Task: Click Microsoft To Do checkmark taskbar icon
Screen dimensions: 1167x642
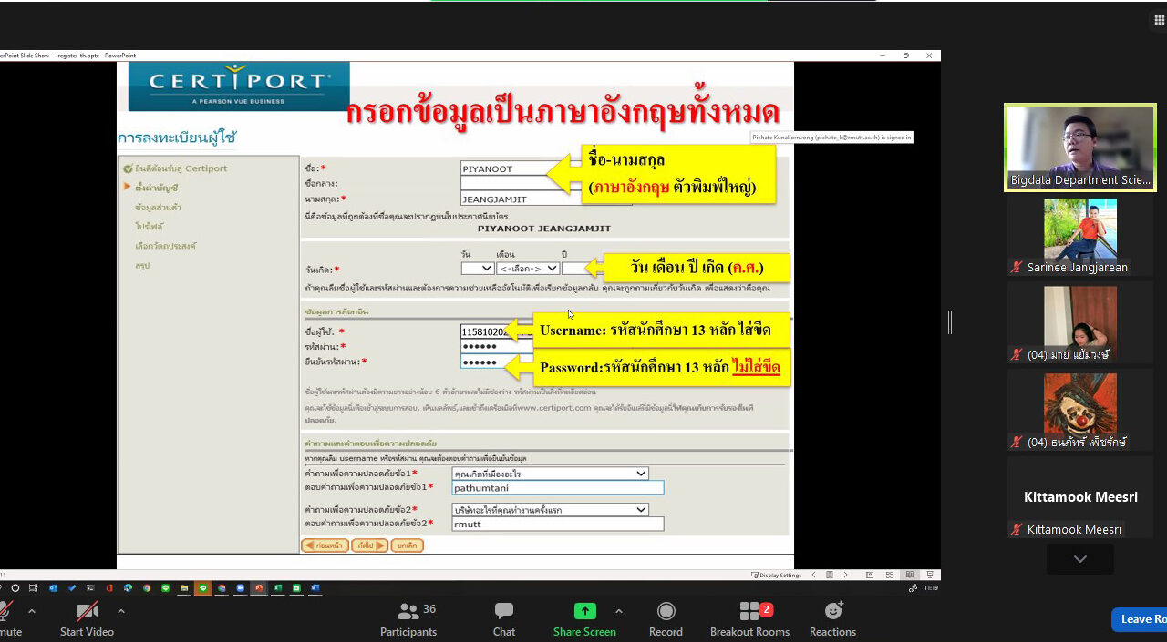Action: 71,588
